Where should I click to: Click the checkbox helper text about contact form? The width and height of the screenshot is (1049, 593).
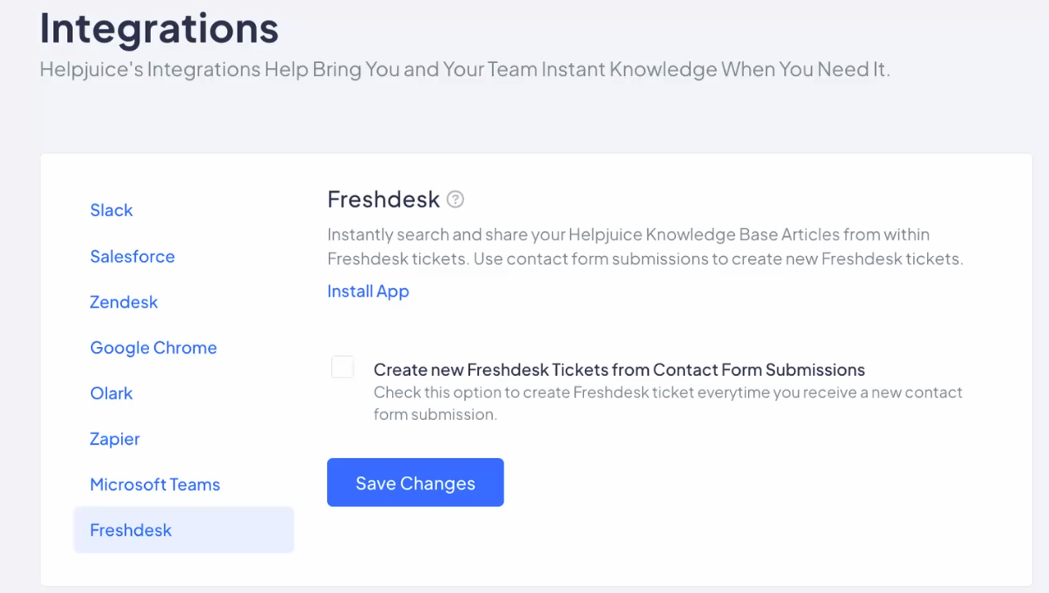668,403
